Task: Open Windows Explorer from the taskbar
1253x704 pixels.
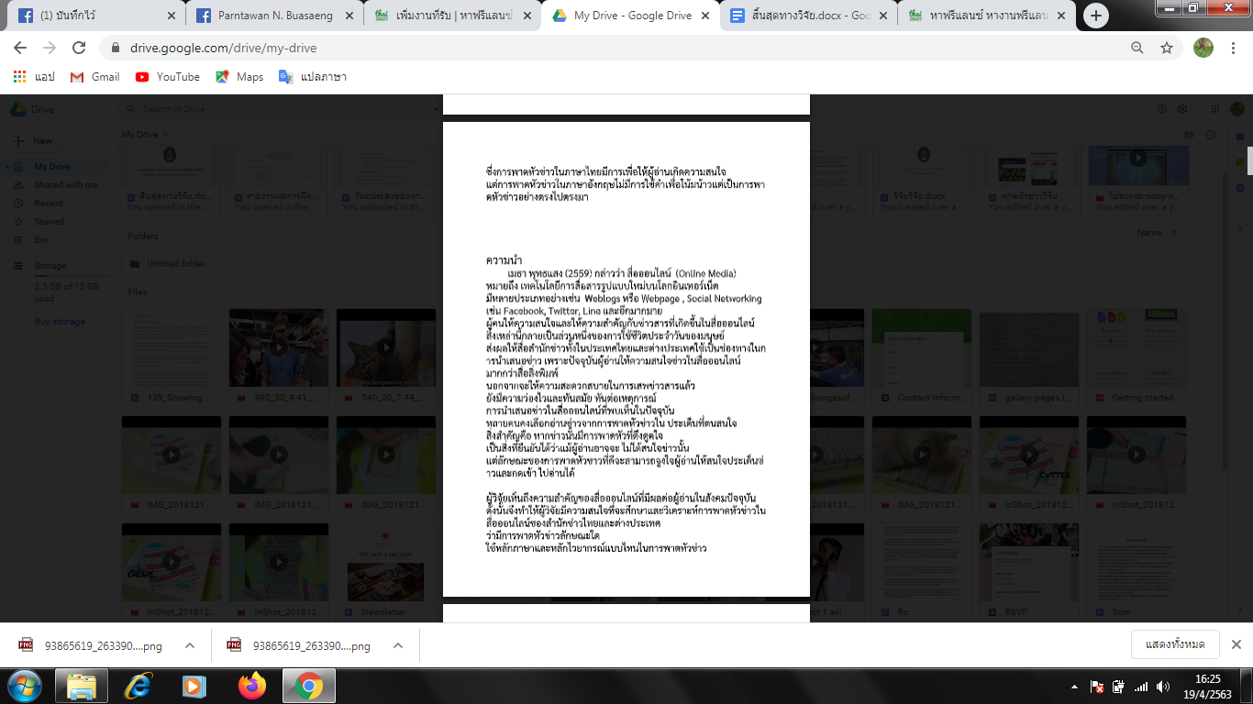Action: click(x=82, y=686)
